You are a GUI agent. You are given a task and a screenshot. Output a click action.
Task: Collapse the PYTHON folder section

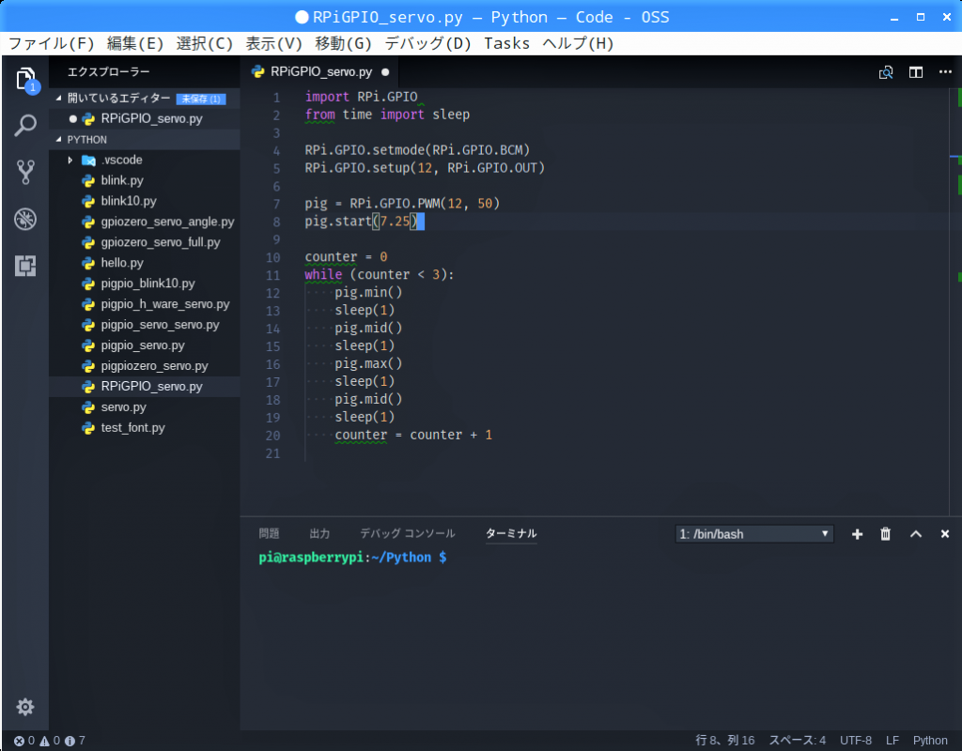pos(58,140)
